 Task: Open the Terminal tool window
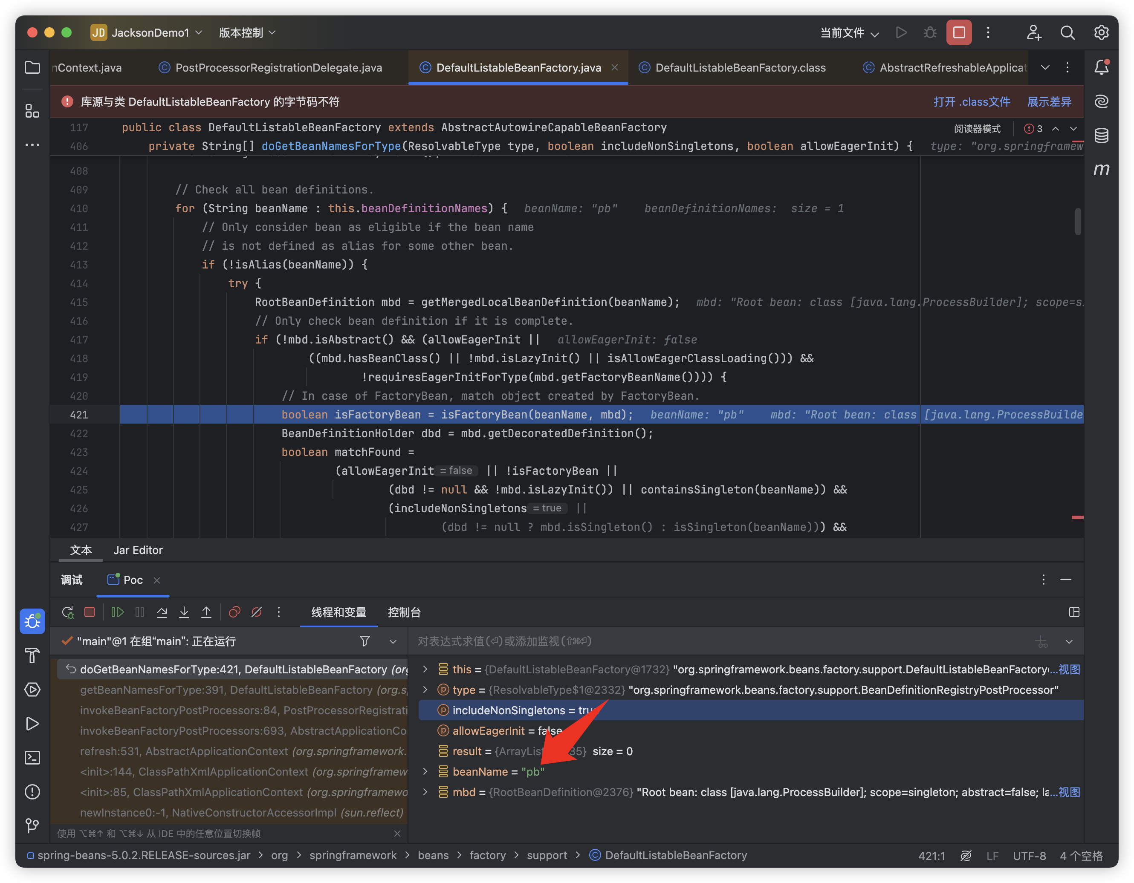click(x=32, y=757)
